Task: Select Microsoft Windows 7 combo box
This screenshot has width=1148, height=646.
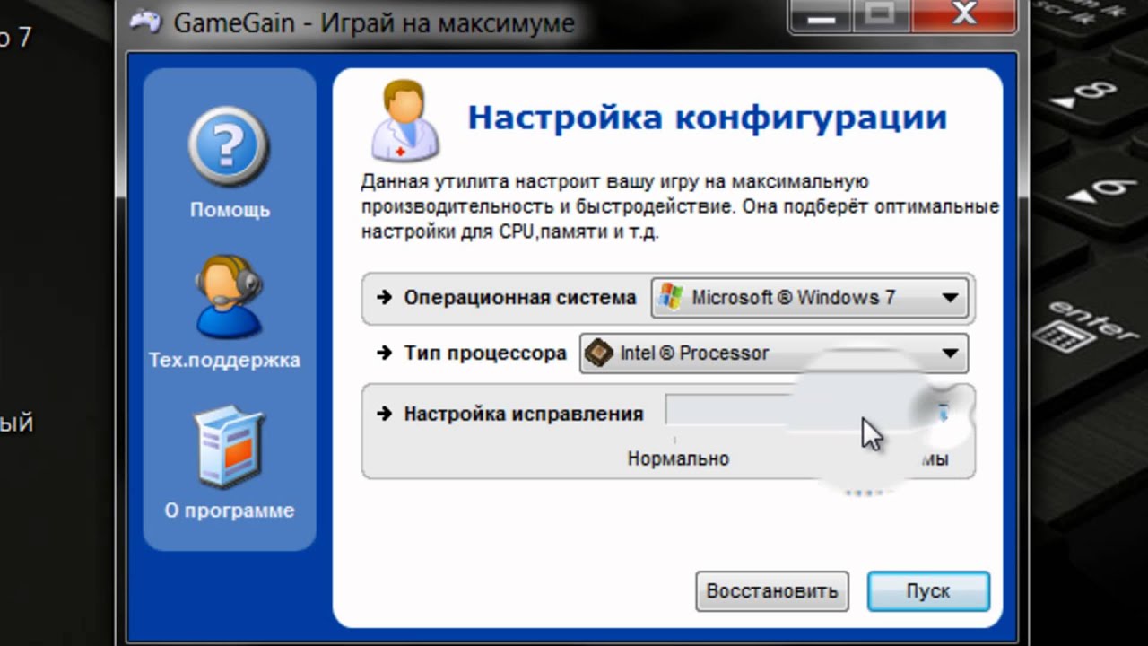Action: 810,298
